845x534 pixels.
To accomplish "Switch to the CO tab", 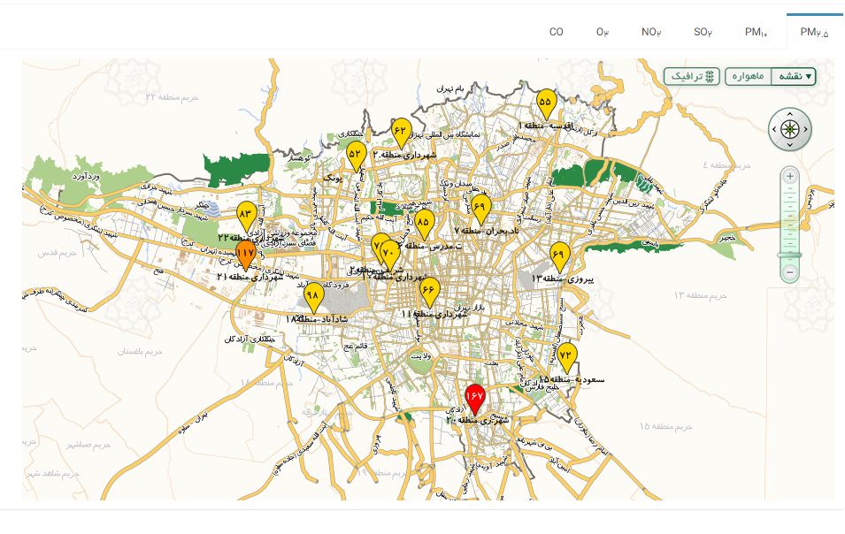I will tap(557, 32).
